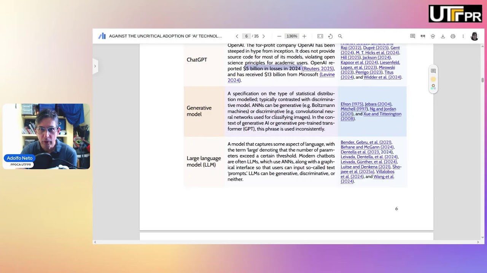Click the horizontal scrollbar left arrow
The width and height of the screenshot is (487, 273).
tap(95, 242)
